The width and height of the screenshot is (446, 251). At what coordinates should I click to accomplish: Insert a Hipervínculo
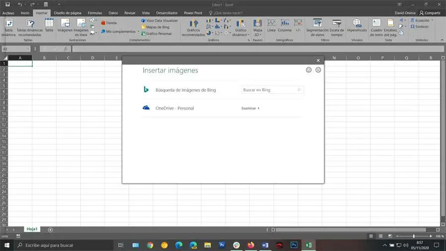click(x=357, y=25)
